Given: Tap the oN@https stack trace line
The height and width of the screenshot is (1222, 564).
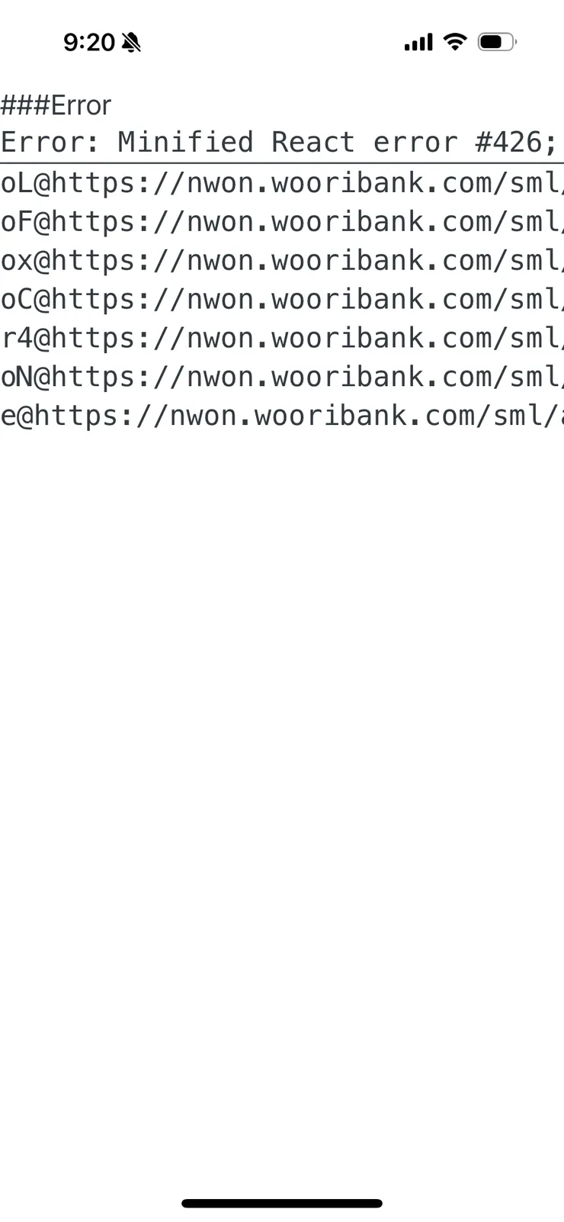Looking at the screenshot, I should [282, 377].
